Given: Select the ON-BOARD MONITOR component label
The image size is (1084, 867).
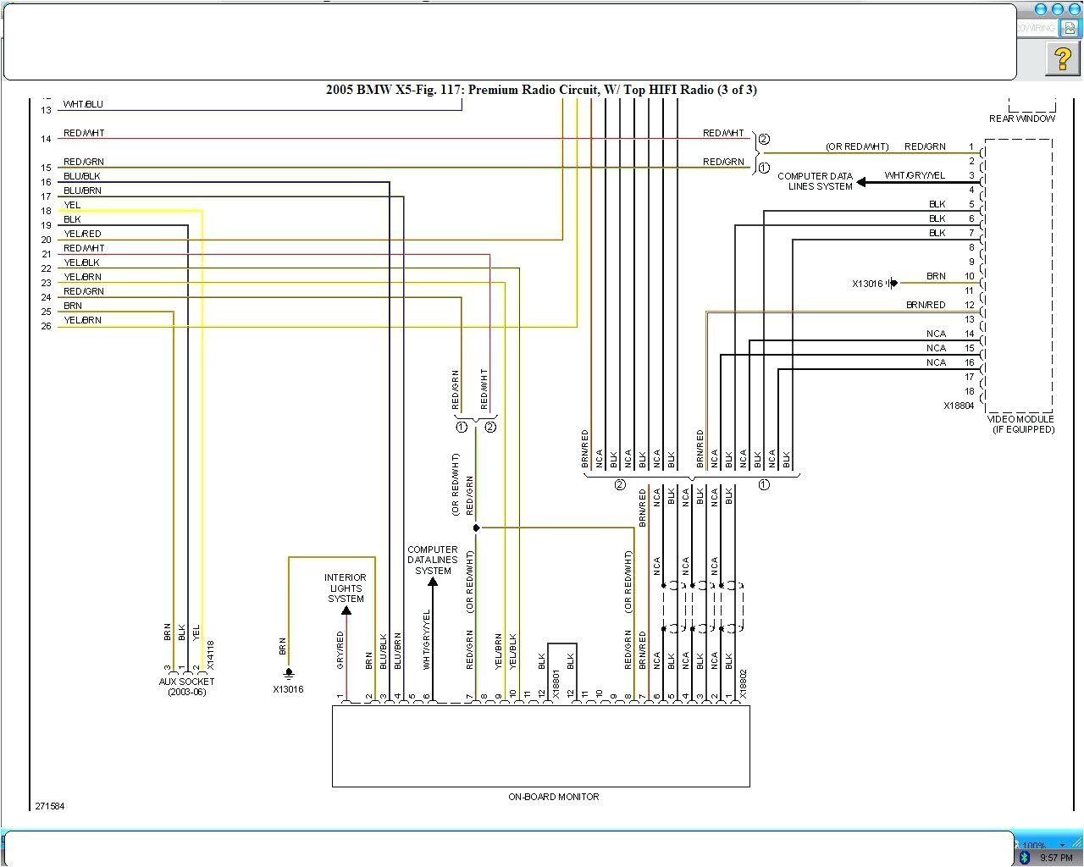Looking at the screenshot, I should pos(553,797).
